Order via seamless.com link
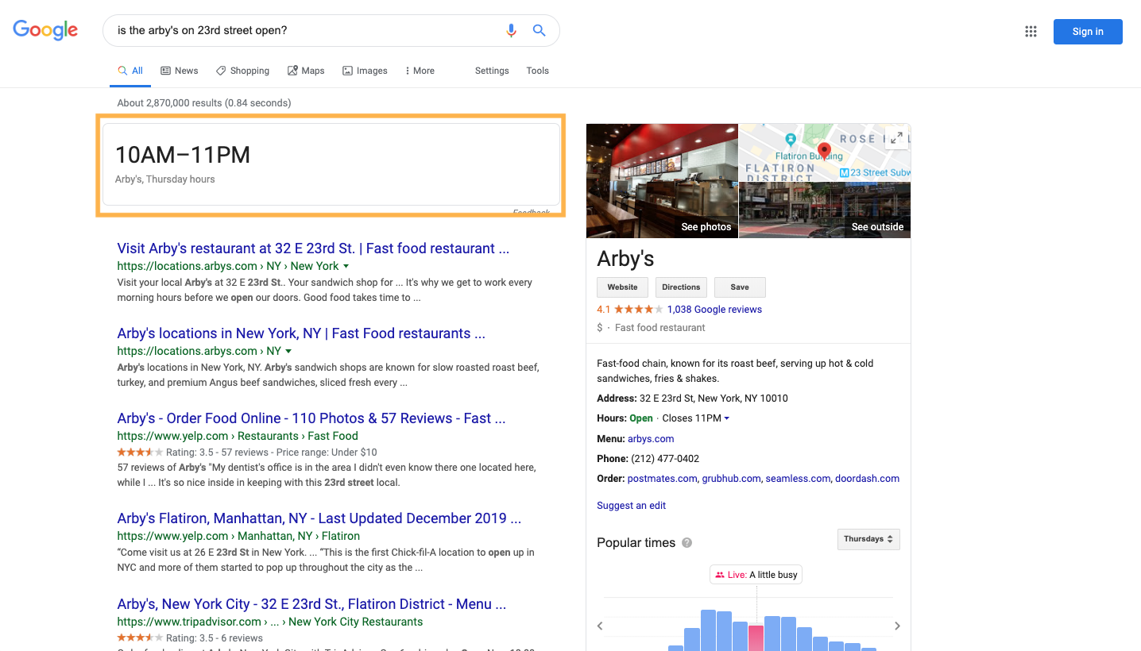Screen dimensions: 1141x651 click(799, 479)
